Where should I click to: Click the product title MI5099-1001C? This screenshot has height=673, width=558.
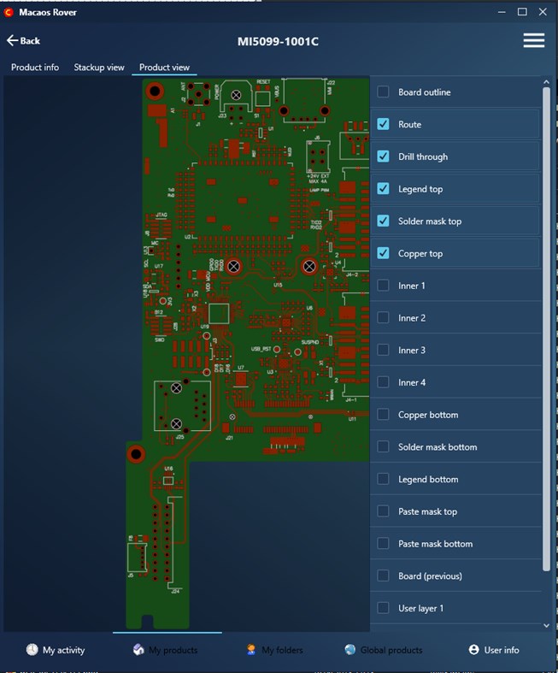(x=278, y=42)
